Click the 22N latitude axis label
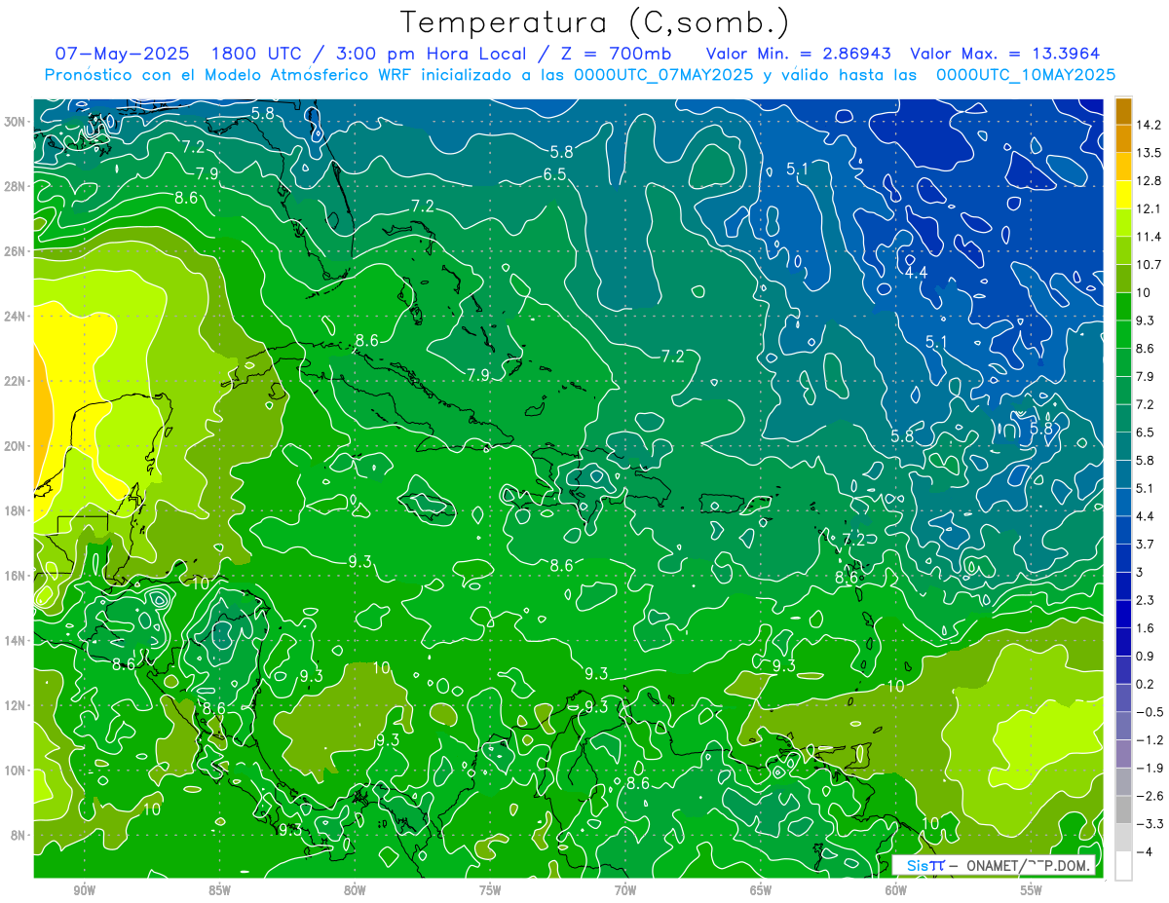The image size is (1169, 903). tap(15, 381)
